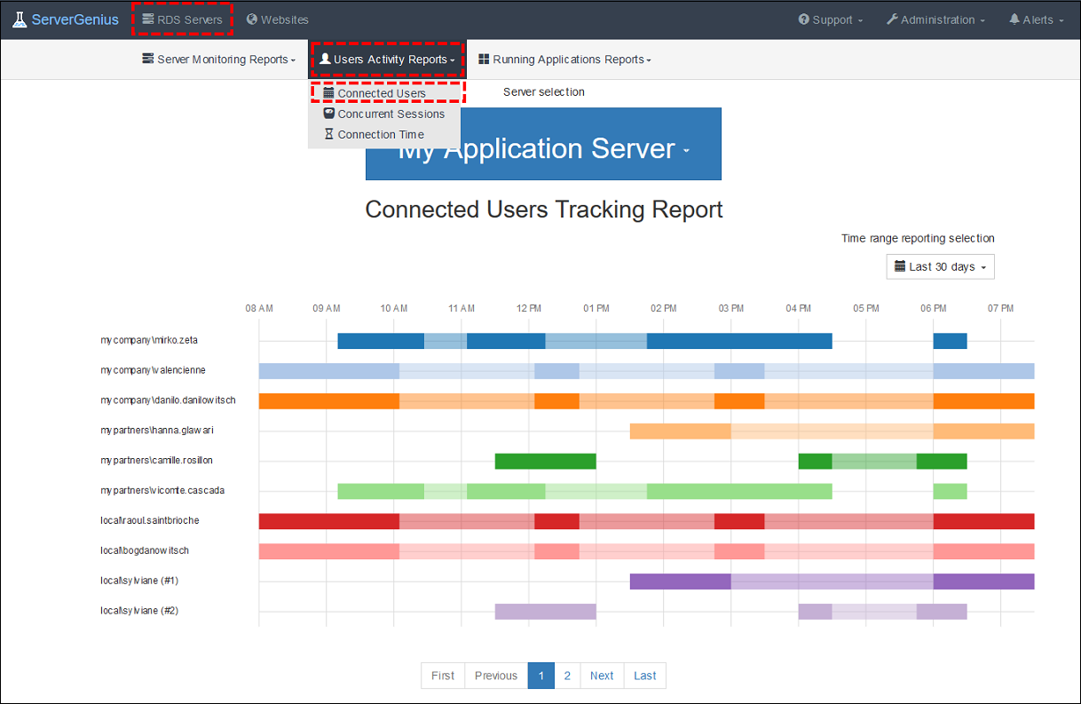1081x704 pixels.
Task: Click mirko.zeta's blue activity bar
Action: tap(382, 340)
